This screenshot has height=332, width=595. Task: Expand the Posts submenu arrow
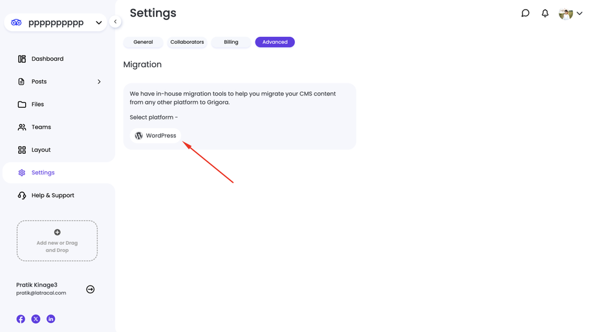point(99,82)
